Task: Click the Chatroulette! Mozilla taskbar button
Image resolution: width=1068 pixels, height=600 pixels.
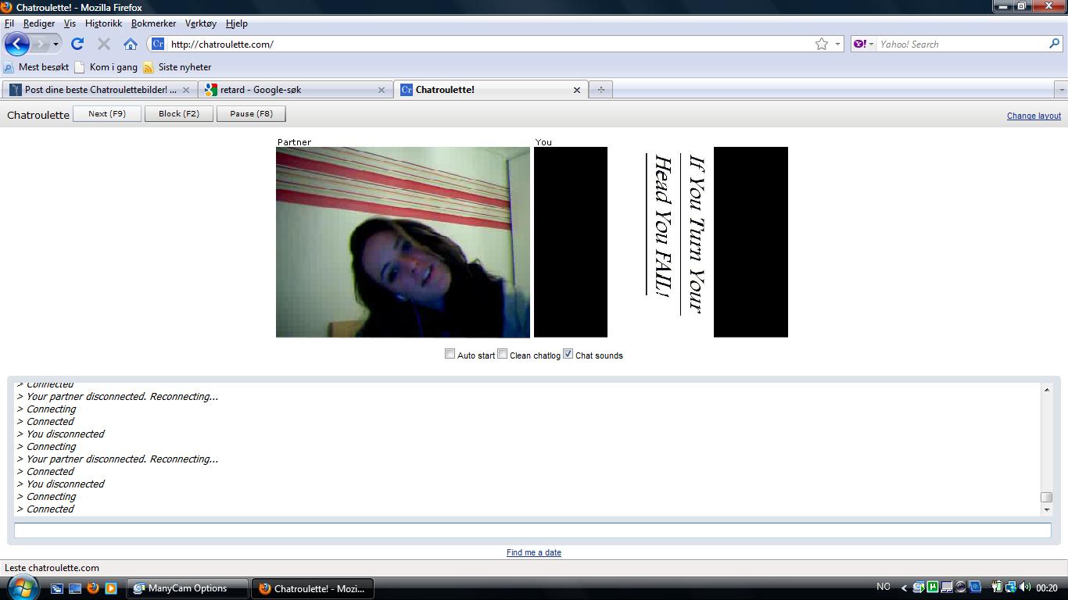Action: tap(312, 588)
